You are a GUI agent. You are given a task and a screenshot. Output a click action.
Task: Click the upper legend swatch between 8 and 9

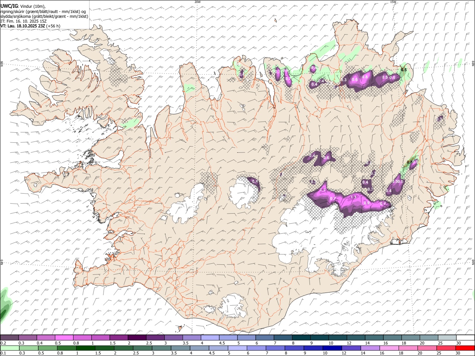301,337
